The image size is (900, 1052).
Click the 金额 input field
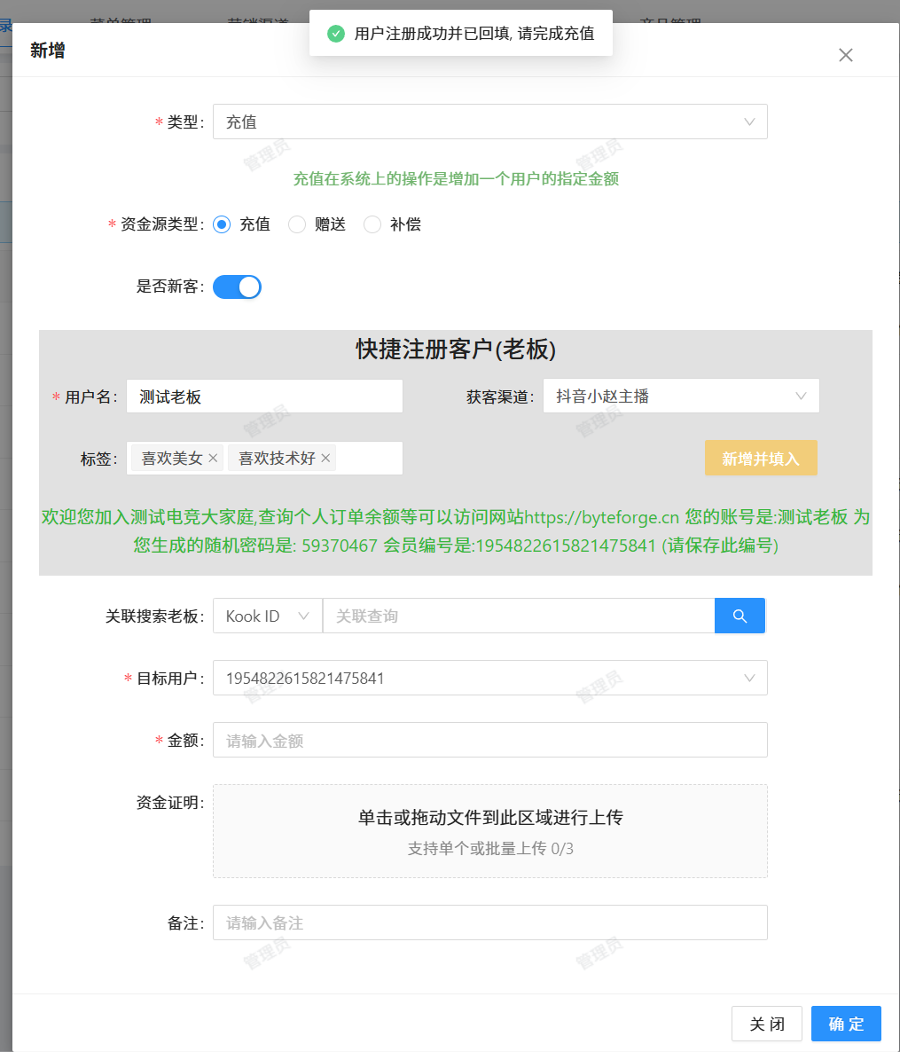(490, 740)
